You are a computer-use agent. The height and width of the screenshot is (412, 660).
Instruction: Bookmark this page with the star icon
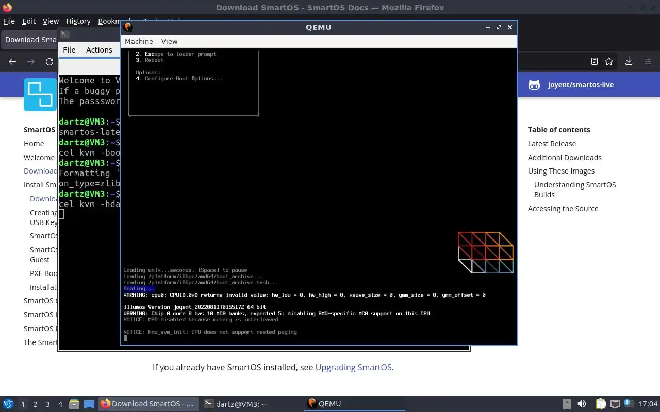[x=609, y=61]
